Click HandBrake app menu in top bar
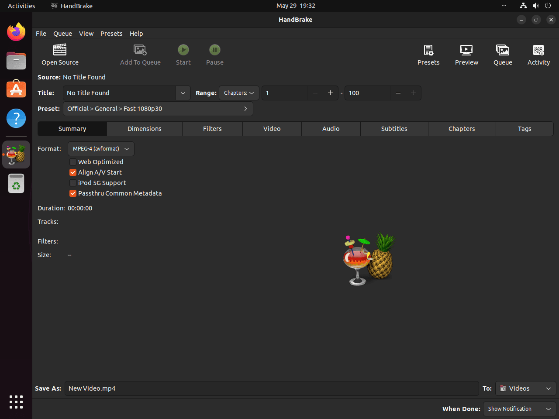559x419 pixels. [72, 6]
